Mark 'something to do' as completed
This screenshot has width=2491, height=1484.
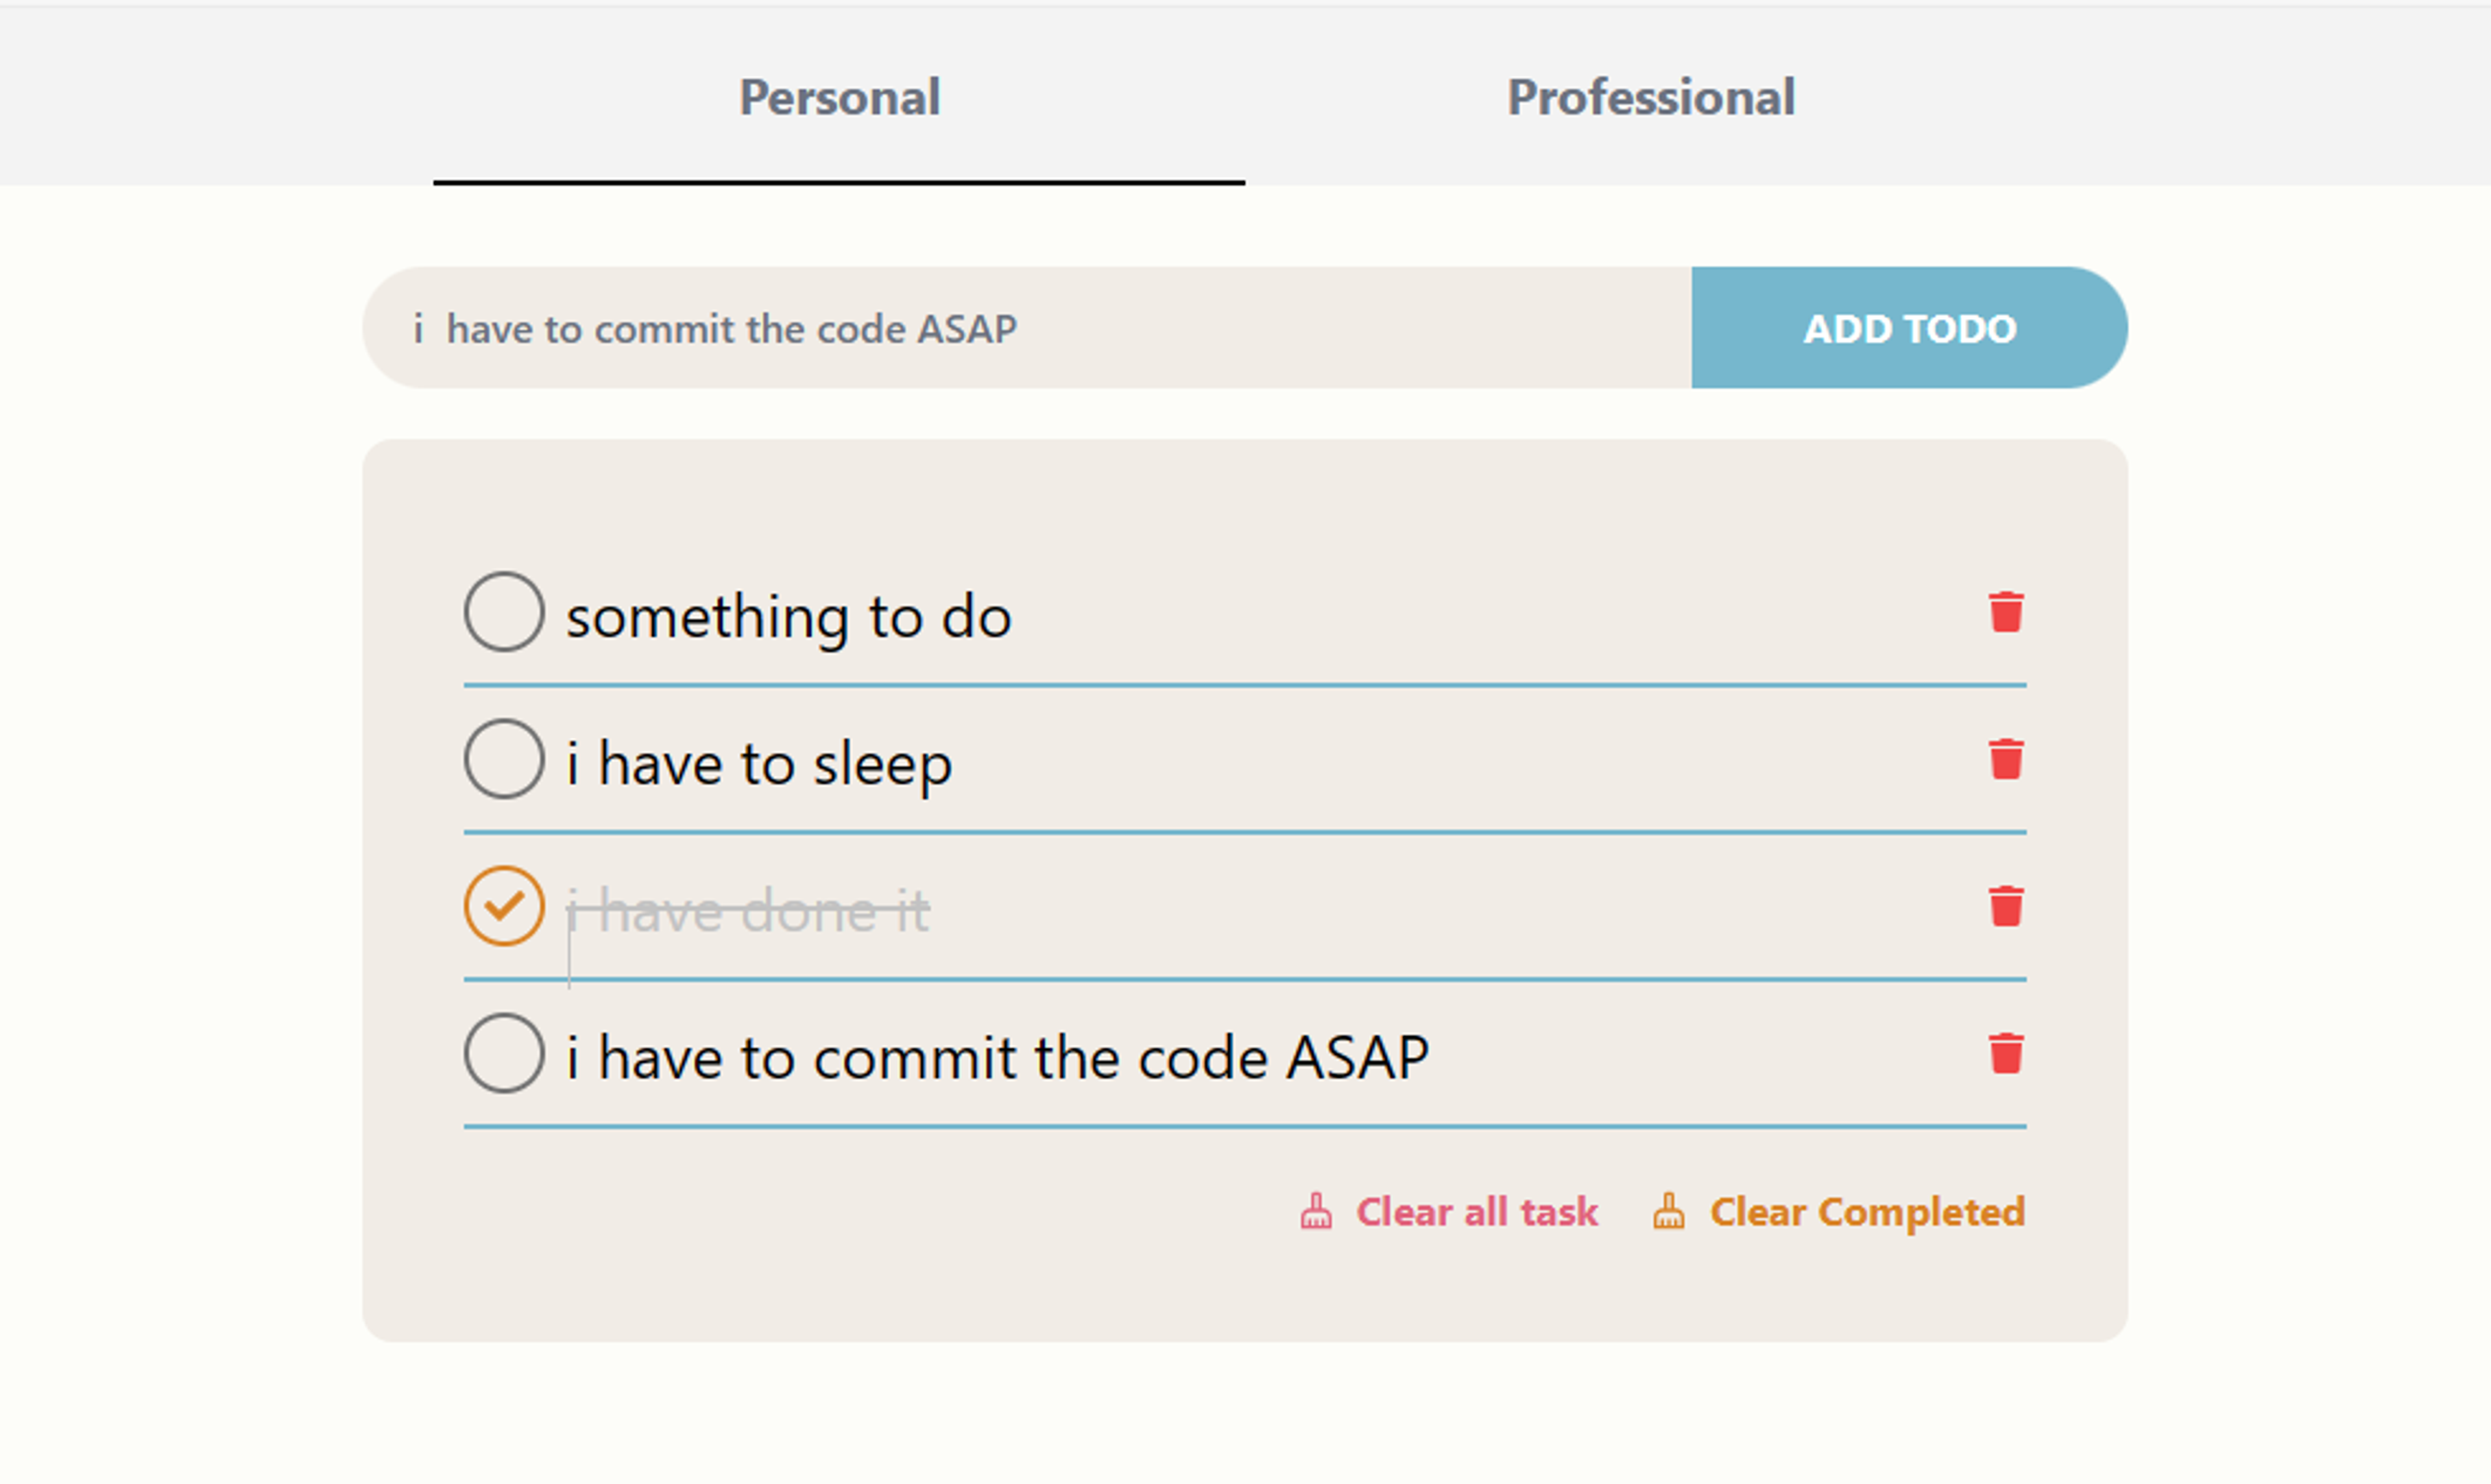(504, 612)
